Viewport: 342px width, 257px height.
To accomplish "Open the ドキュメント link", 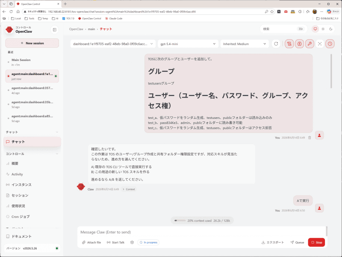I will 32,237.
